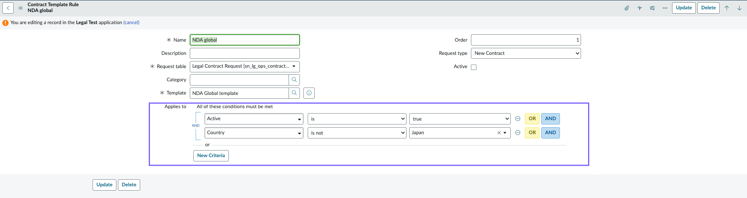Go to previous record with up arrow

coord(727,8)
